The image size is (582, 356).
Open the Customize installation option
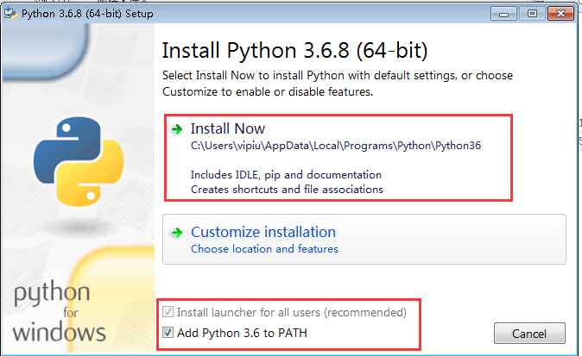tap(263, 232)
